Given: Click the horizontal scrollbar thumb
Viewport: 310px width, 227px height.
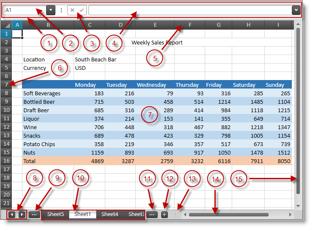Looking at the screenshot, I should [228, 215].
